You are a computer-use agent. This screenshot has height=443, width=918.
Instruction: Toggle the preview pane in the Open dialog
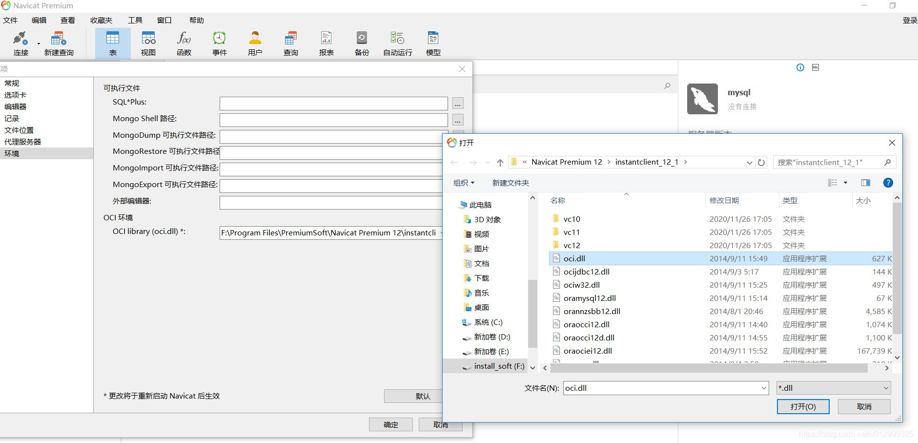(866, 183)
